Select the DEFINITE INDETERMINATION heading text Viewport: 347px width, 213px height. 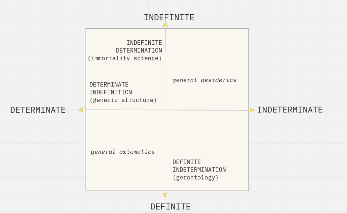tap(199, 166)
